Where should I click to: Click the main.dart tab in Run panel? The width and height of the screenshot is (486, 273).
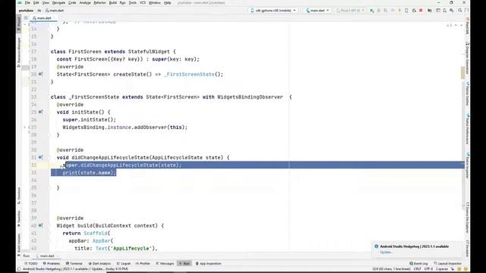coord(46,256)
